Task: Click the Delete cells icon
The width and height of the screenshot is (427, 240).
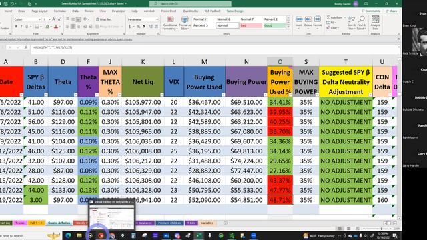Action: point(308,22)
